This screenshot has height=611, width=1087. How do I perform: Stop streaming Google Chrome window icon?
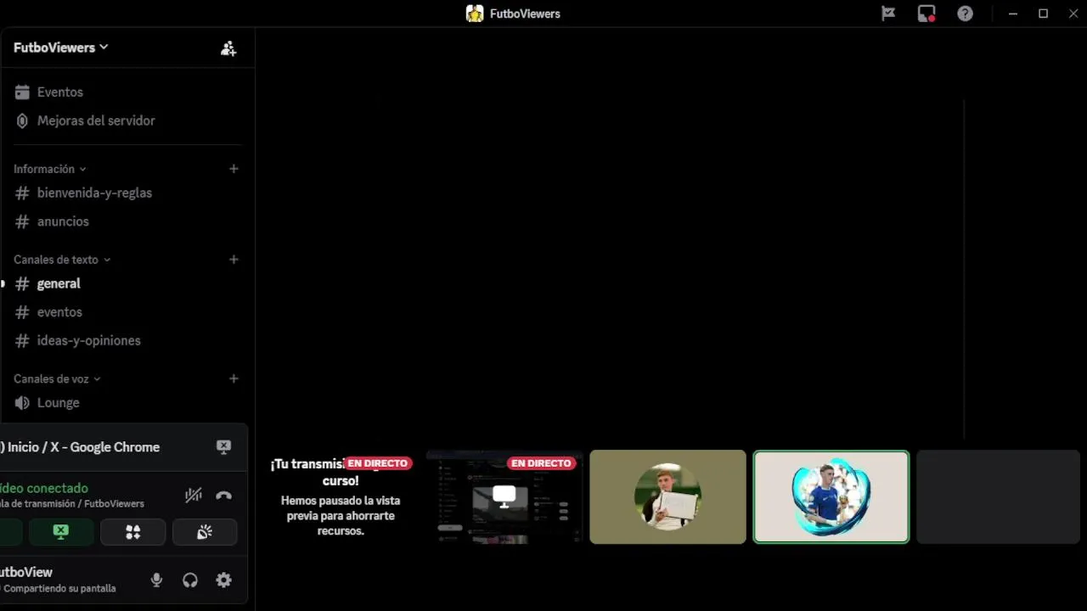pos(223,447)
